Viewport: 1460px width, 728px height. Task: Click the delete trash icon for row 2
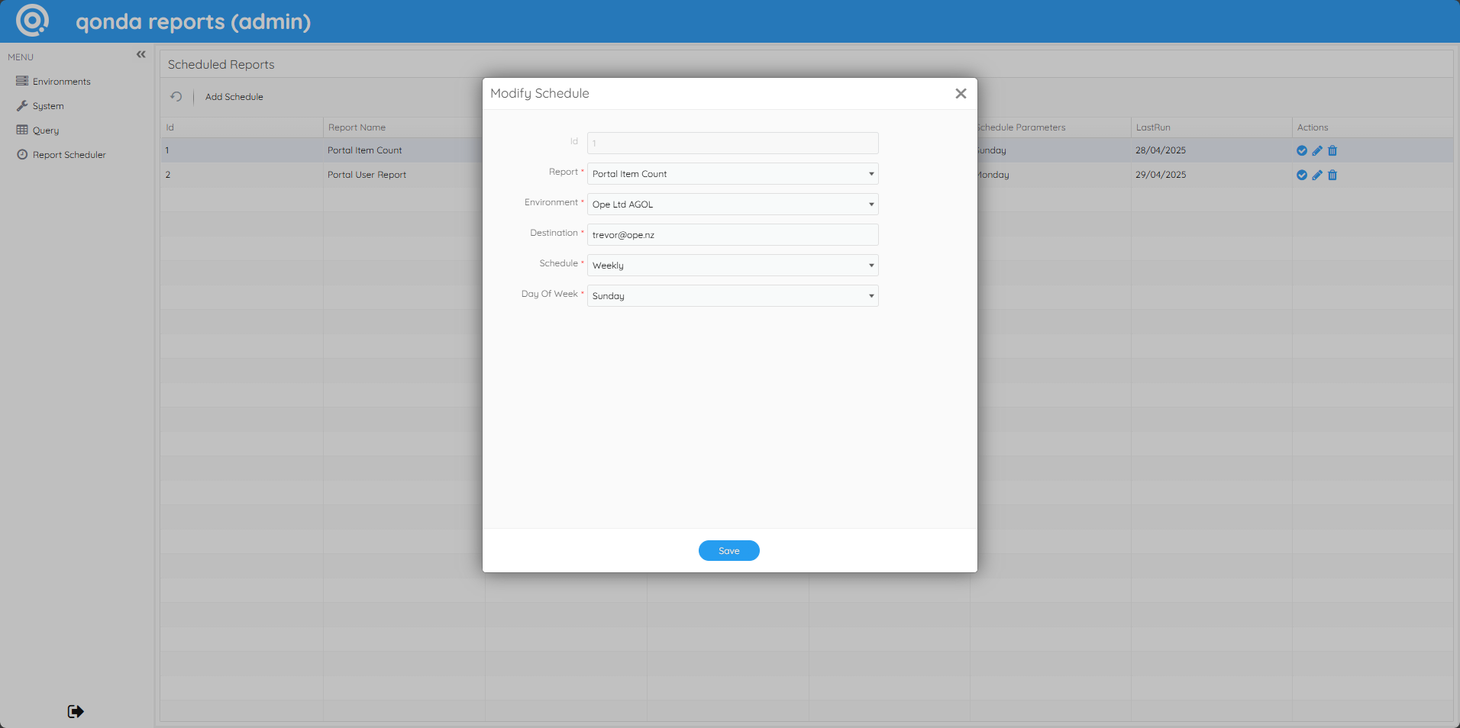(1332, 175)
